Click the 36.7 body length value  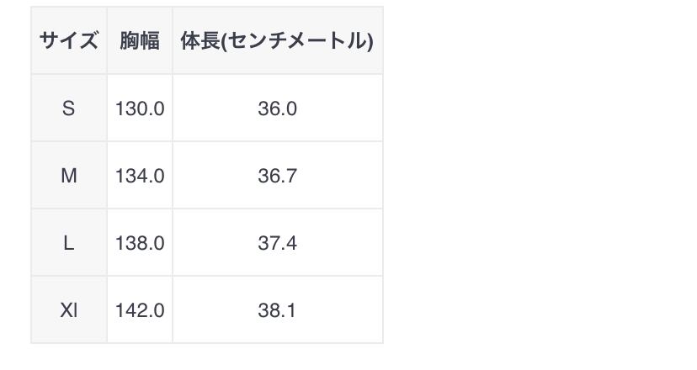277,176
